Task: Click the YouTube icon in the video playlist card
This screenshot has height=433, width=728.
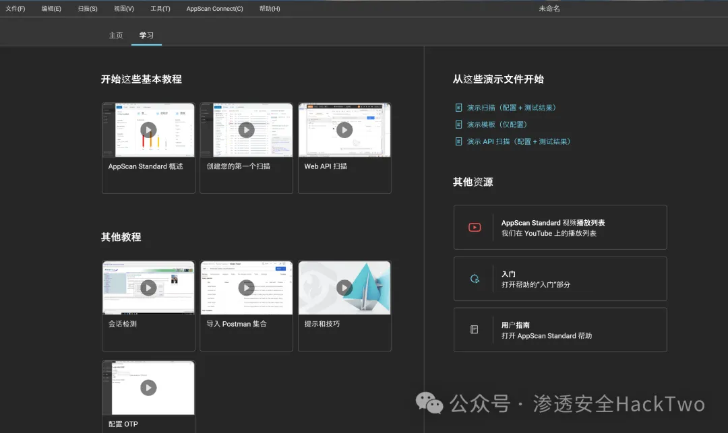Action: pyautogui.click(x=475, y=227)
